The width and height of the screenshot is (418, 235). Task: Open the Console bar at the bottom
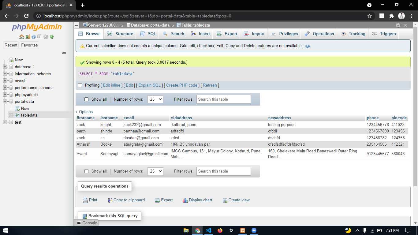pyautogui.click(x=87, y=223)
